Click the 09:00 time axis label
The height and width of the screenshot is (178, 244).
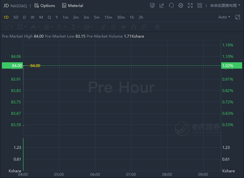[203, 175]
